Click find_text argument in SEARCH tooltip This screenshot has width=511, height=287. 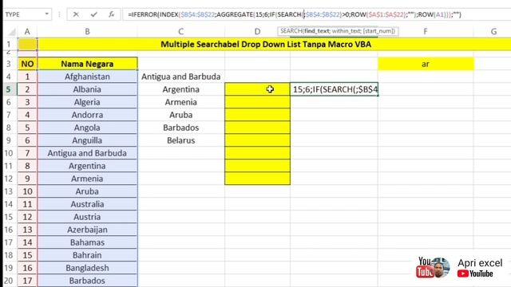[316, 31]
